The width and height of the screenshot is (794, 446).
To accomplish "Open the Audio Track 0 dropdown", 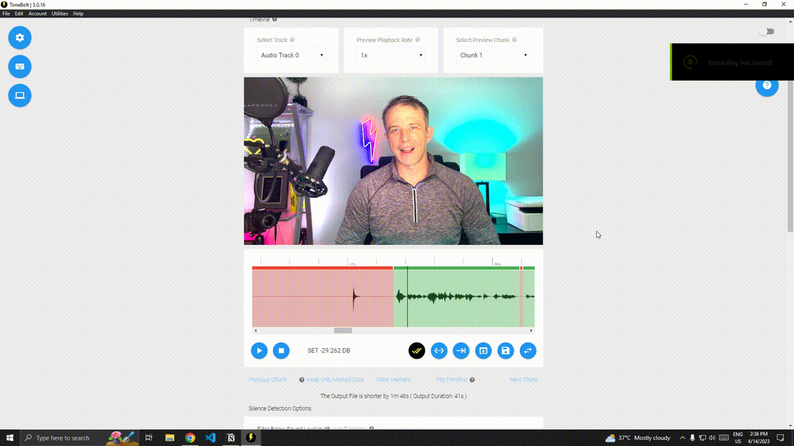I will click(292, 55).
